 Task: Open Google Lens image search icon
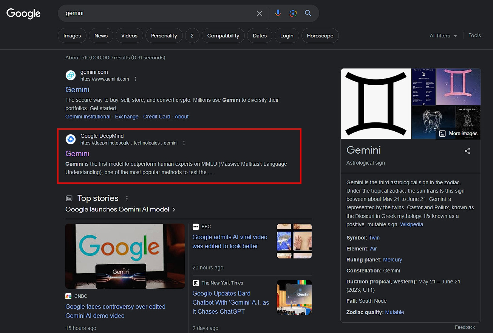point(293,13)
